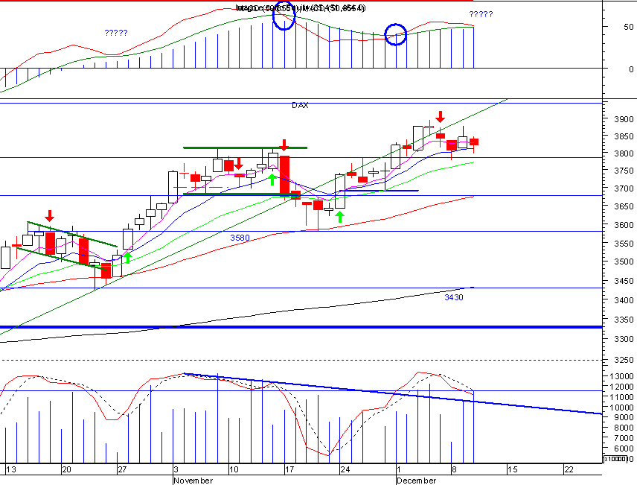
Task: Click date 20 on the time axis
Action: pyautogui.click(x=66, y=469)
